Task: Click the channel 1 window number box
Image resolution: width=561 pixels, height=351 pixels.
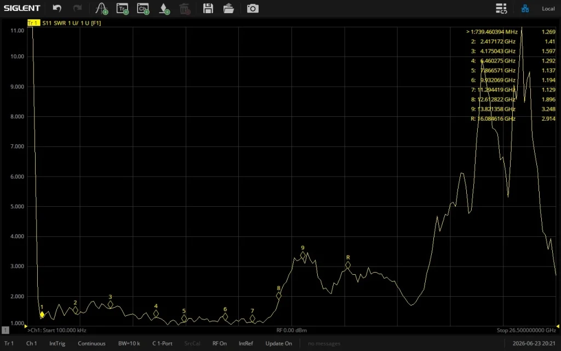Action: [x=5, y=330]
